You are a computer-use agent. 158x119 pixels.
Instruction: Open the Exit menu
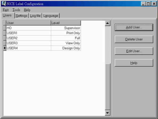pos(6,10)
